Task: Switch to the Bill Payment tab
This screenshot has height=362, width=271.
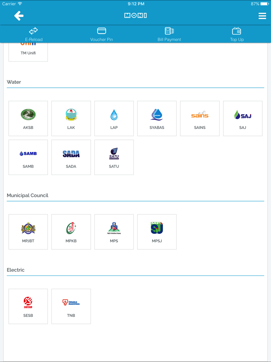Action: coord(169,34)
